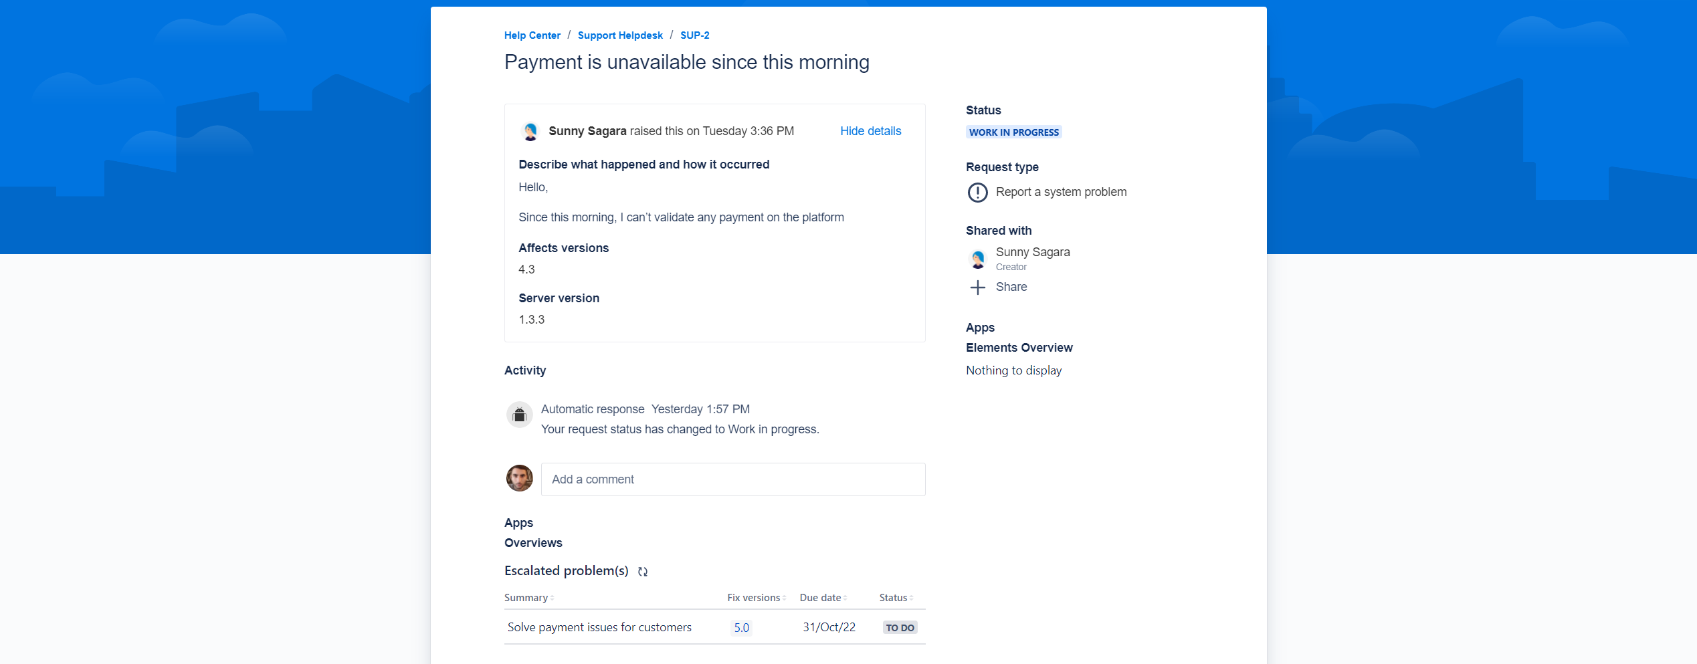Click the Work In Progress status badge
Viewport: 1697px width, 664px height.
pos(1013,132)
